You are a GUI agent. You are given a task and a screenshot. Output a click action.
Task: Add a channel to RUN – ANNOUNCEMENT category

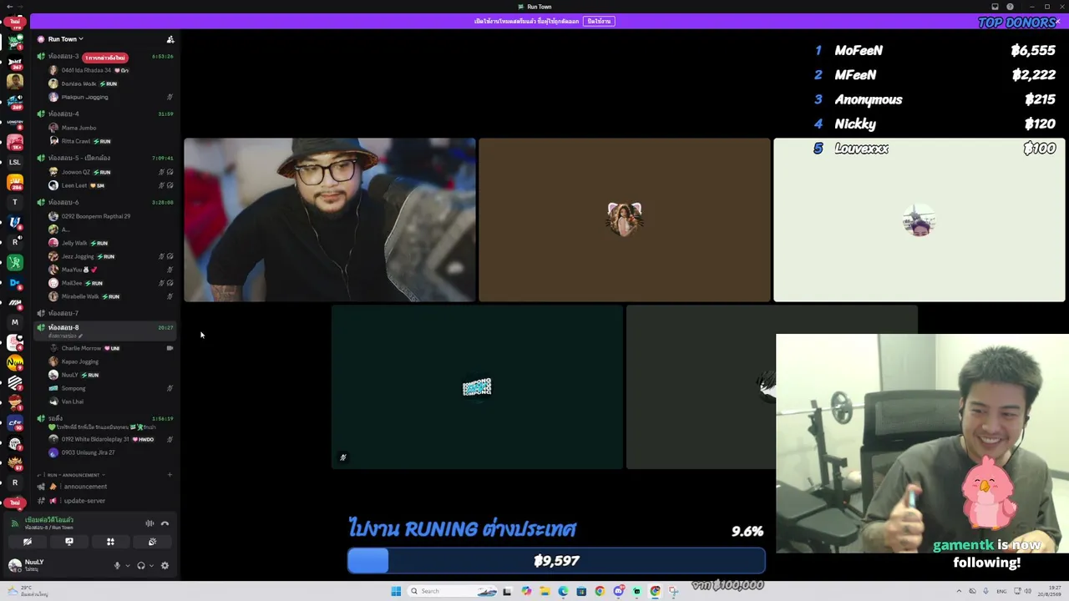(170, 475)
